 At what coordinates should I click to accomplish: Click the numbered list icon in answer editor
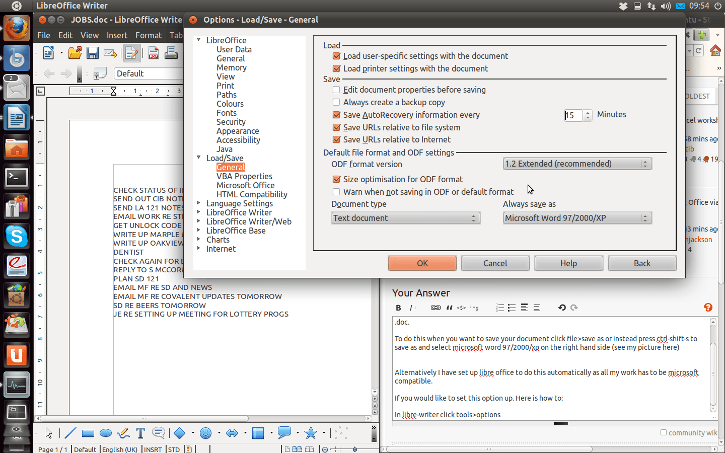click(x=499, y=308)
